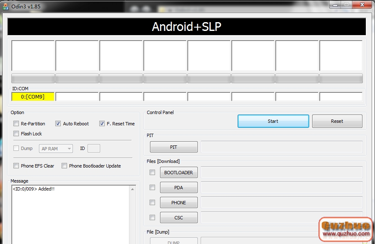Viewport: 375px width, 244px height.
Task: Tick the checkbox beside PDA
Action: pyautogui.click(x=152, y=188)
